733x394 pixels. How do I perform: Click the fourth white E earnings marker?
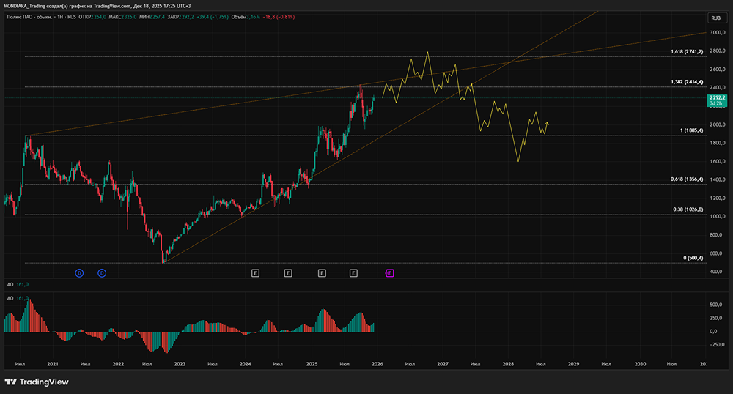353,273
